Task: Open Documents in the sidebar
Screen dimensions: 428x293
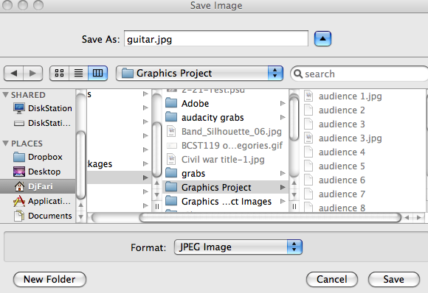Action: point(43,216)
